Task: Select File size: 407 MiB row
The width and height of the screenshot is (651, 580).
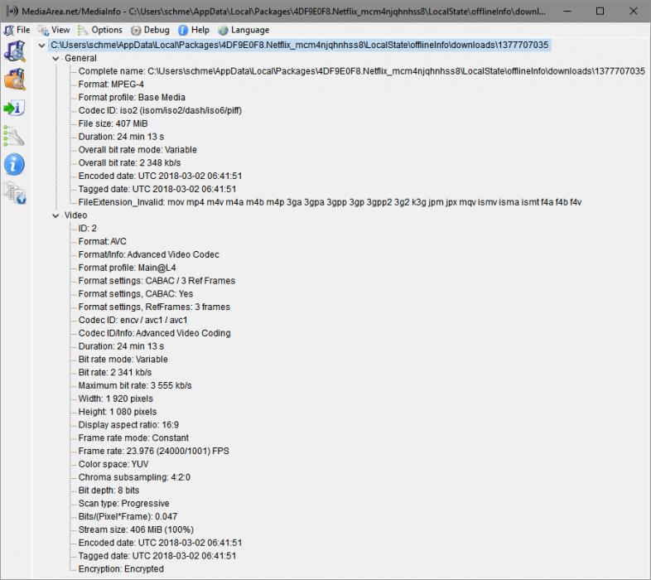Action: 113,123
